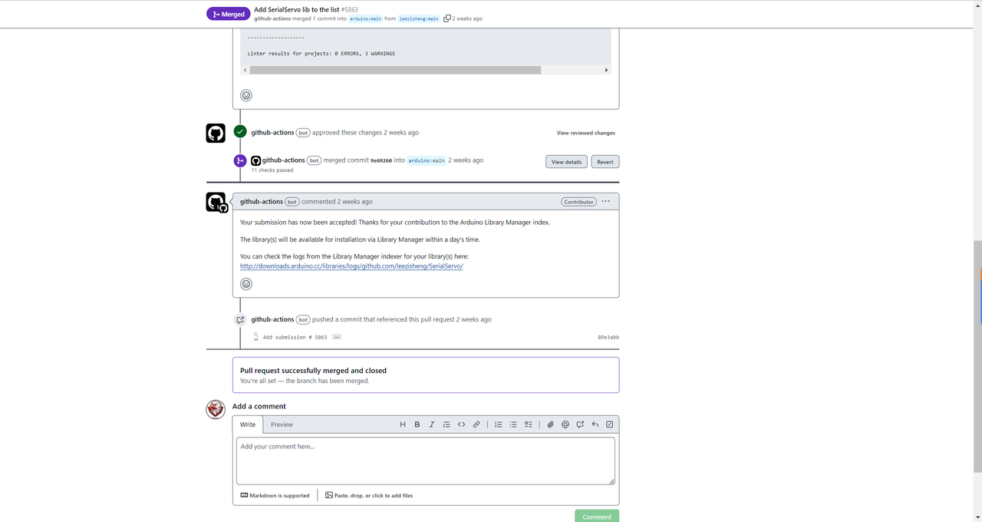Image resolution: width=982 pixels, height=522 pixels.
Task: Attach files with the paperclip icon
Action: 551,425
